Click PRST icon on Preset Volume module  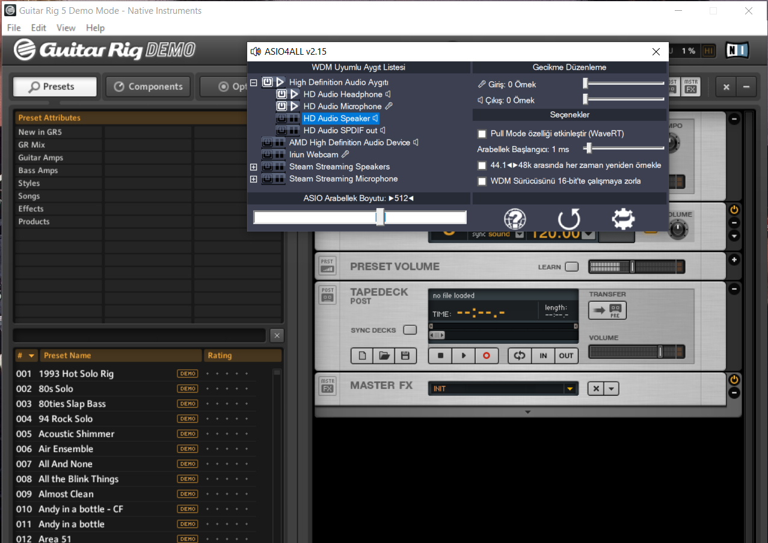tap(327, 265)
